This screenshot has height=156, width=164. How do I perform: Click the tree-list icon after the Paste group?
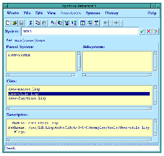point(60,23)
